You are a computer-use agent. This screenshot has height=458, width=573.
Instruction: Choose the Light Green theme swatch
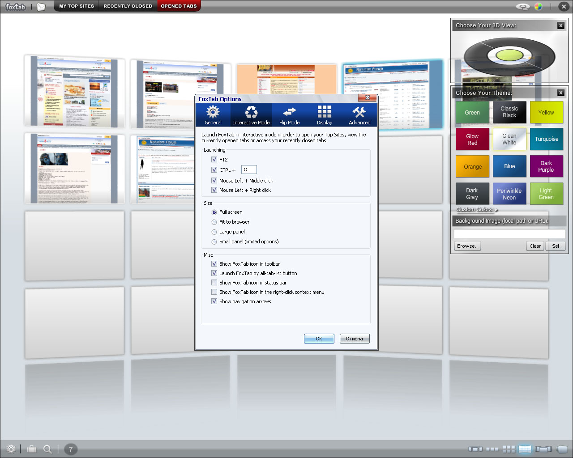[546, 194]
